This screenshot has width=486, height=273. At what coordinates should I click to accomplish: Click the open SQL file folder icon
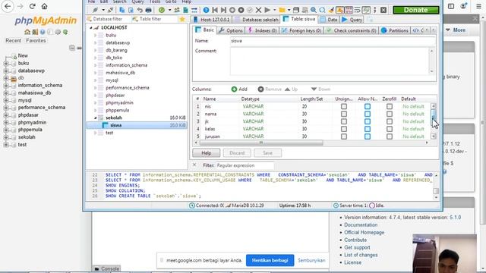tap(282, 10)
